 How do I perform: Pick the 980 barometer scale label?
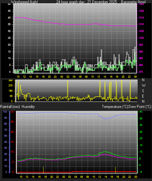point(141,65)
